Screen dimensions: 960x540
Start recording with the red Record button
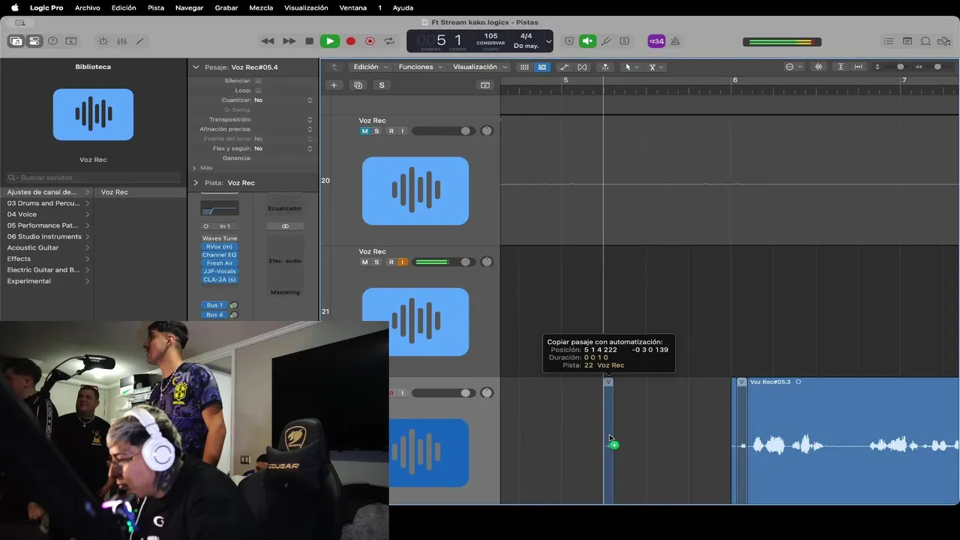click(350, 41)
